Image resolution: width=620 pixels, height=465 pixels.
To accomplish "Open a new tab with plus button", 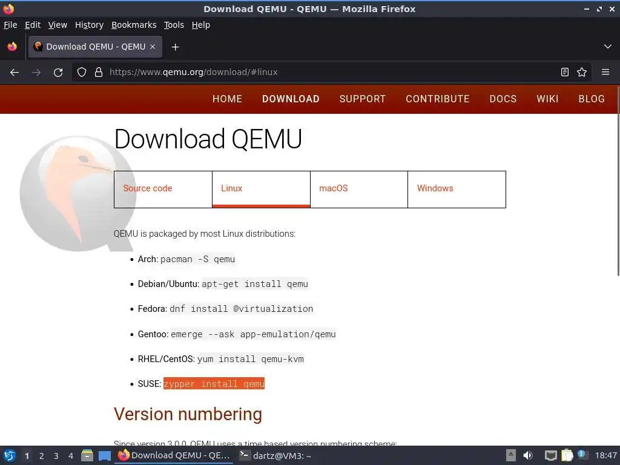I will 175,47.
